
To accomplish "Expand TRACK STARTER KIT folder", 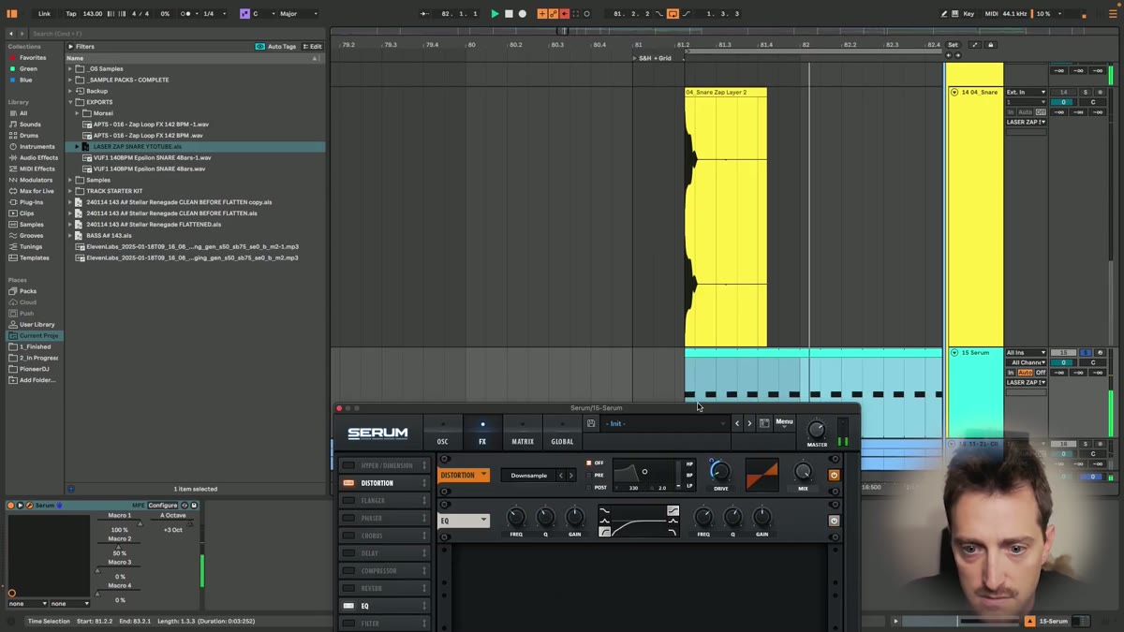I will coord(70,191).
